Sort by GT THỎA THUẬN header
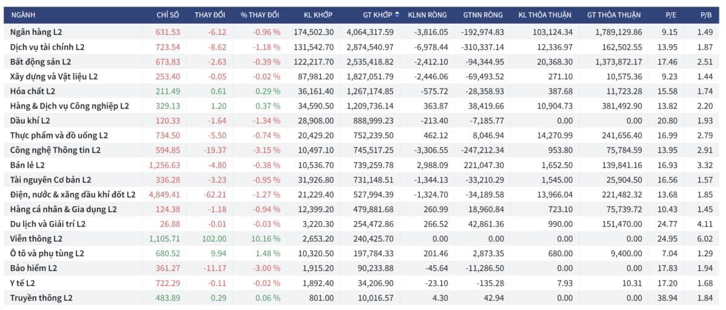 (614, 15)
